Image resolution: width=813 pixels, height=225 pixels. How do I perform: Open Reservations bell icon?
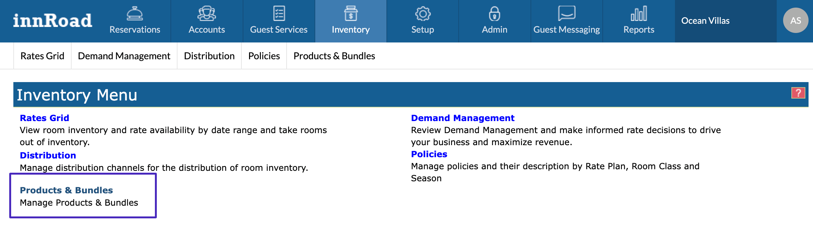pos(135,14)
